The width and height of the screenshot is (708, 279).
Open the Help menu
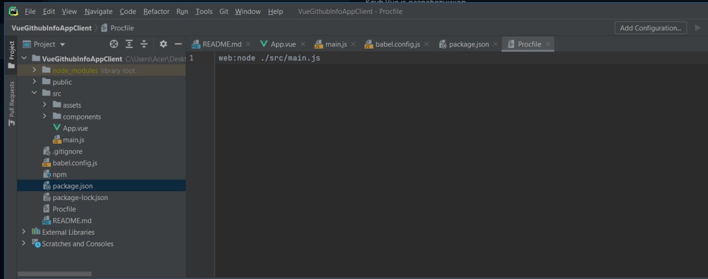coord(275,12)
